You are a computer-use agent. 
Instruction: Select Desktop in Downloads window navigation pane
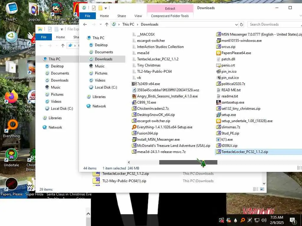[101, 45]
